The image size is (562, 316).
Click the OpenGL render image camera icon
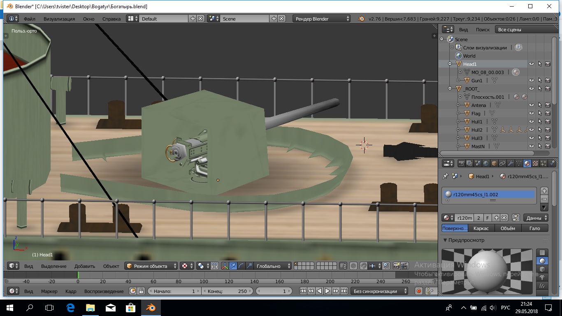(x=397, y=266)
